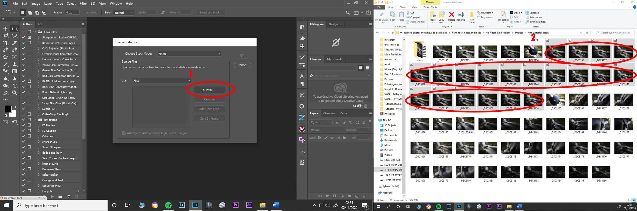Switch to the Adjustments tab
Viewport: 637px width, 211px height.
(x=334, y=59)
